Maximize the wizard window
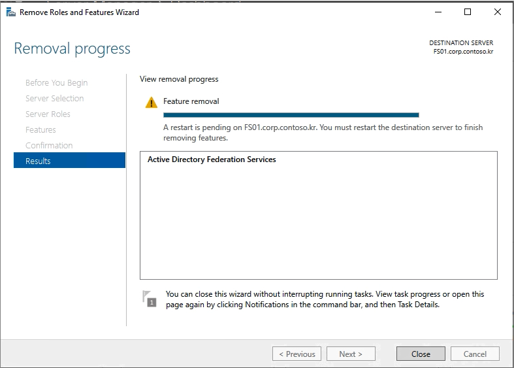This screenshot has height=368, width=514. 468,12
